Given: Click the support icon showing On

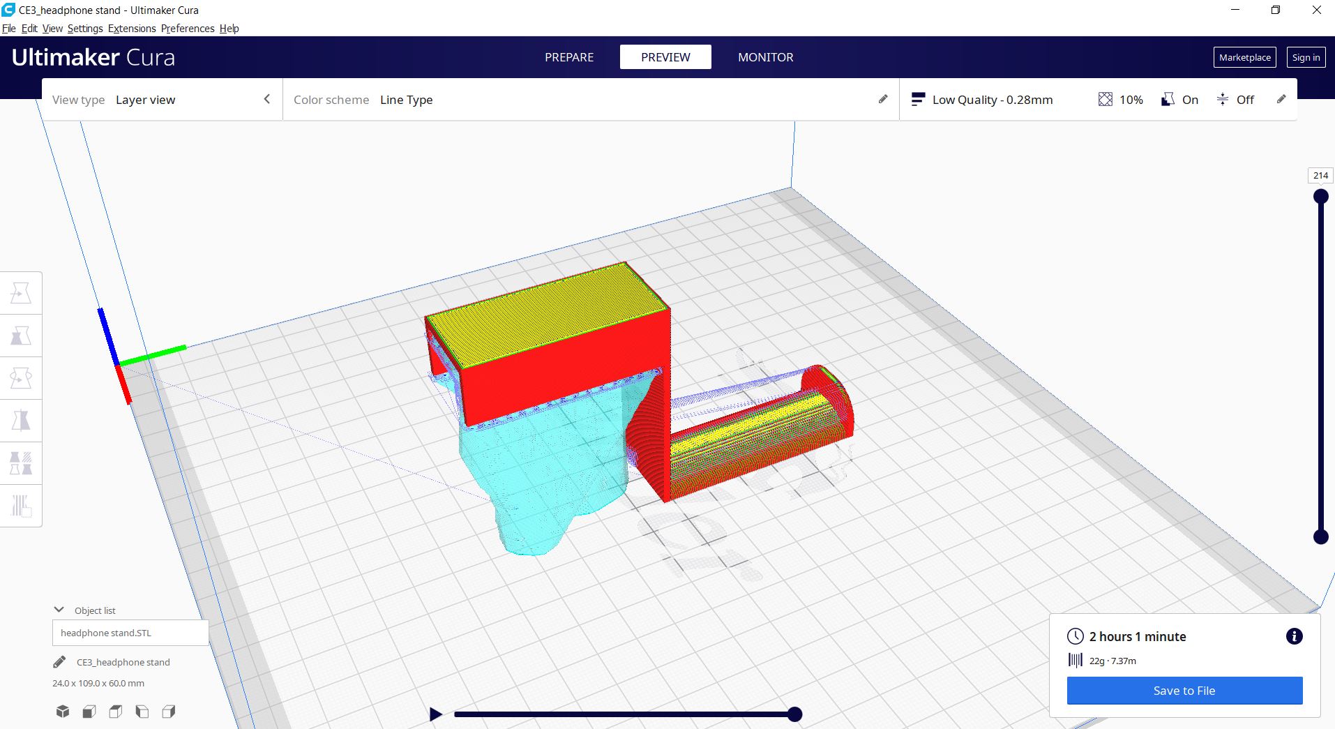Looking at the screenshot, I should point(1168,100).
